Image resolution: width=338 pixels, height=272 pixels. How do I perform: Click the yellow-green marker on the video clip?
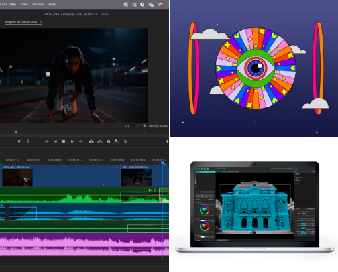pos(103,185)
